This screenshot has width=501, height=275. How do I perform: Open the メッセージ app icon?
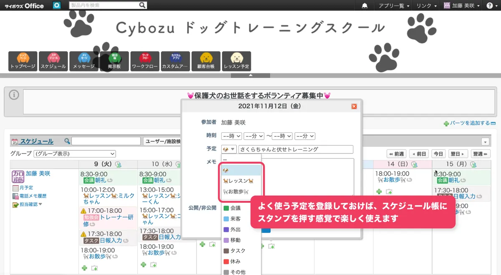click(84, 61)
